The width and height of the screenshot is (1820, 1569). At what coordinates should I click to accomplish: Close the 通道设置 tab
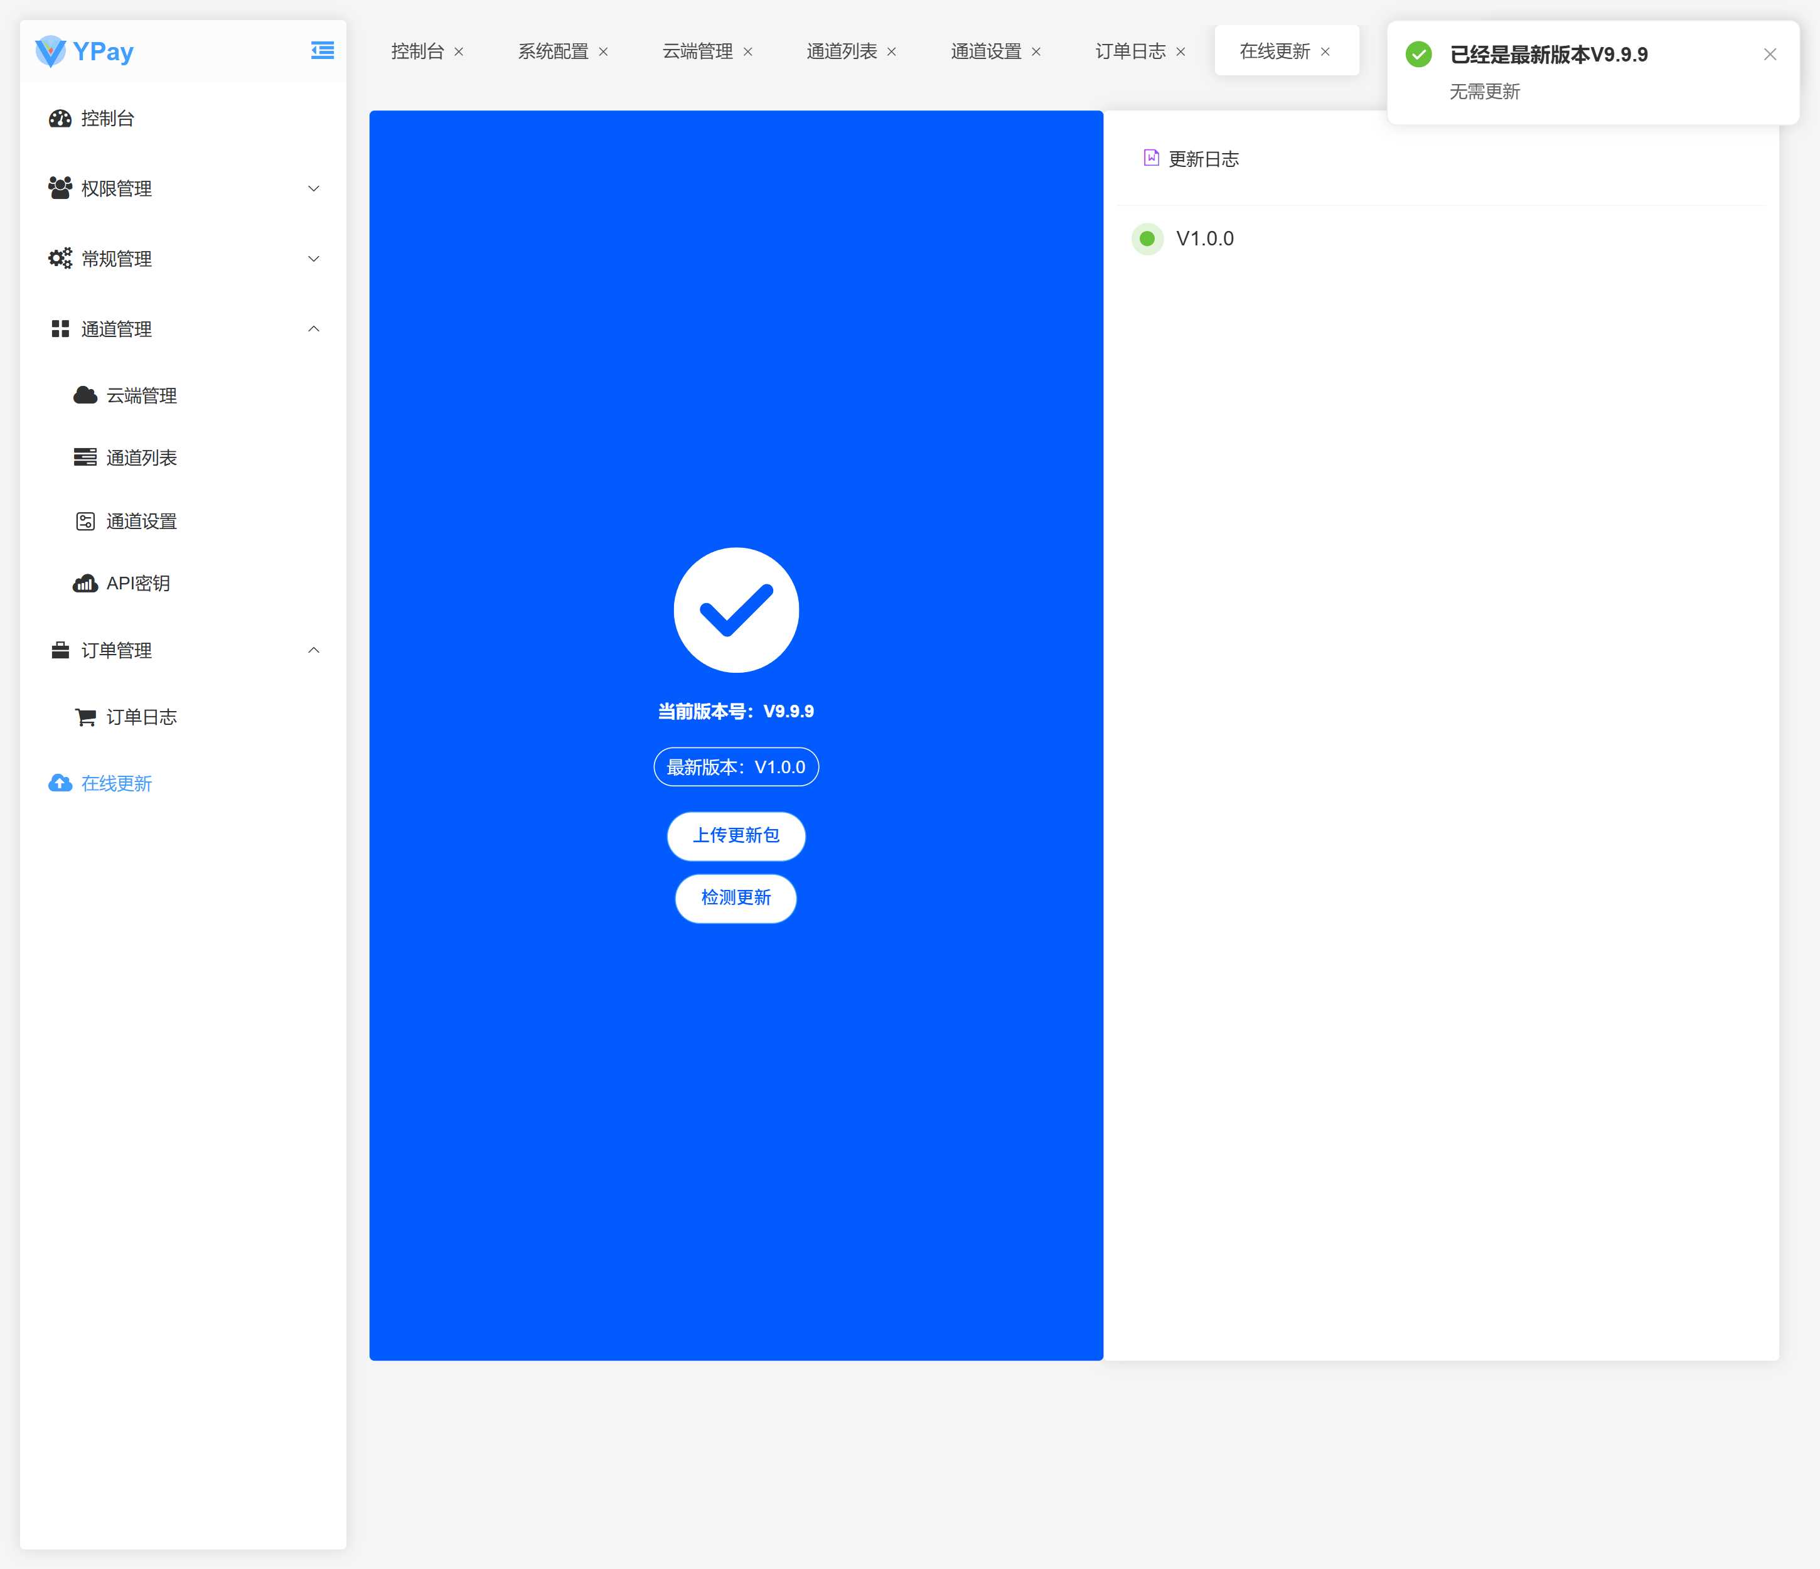pos(1037,52)
